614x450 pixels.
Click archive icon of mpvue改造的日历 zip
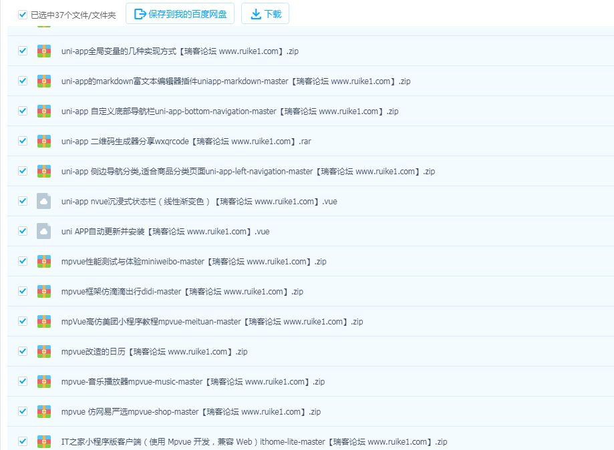[x=44, y=351]
